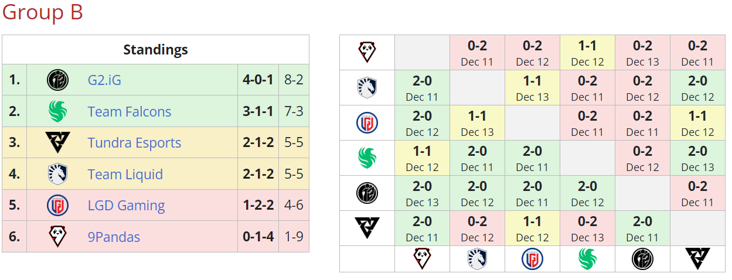The image size is (732, 280).
Task: Follow the Tundra Esports link in the standings
Action: 134,143
